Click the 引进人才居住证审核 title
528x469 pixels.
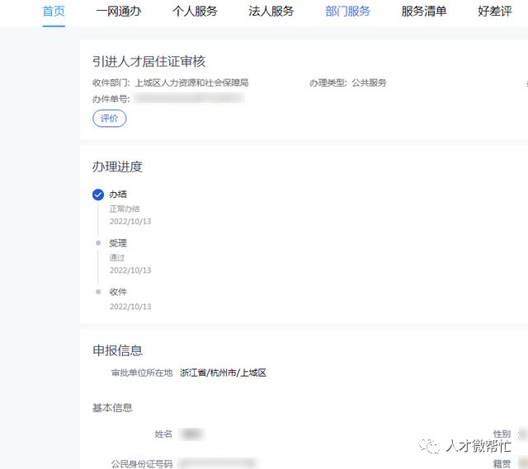pos(148,62)
